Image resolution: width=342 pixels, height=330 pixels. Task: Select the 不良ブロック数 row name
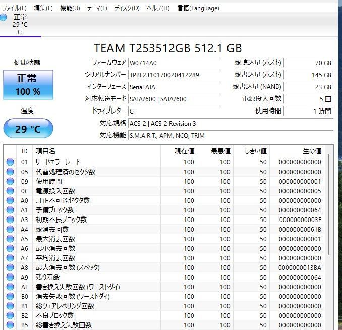click(x=54, y=316)
